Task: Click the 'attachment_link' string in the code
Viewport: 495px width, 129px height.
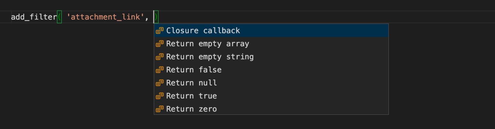Action: click(105, 17)
